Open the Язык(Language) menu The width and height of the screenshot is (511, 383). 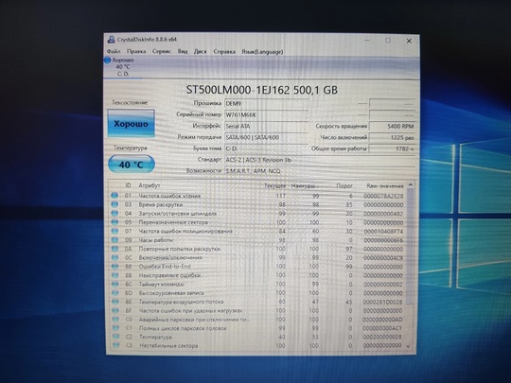click(262, 52)
